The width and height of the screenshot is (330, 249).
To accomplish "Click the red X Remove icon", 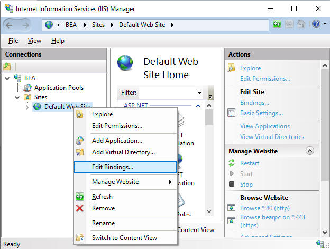I will pyautogui.click(x=80, y=208).
